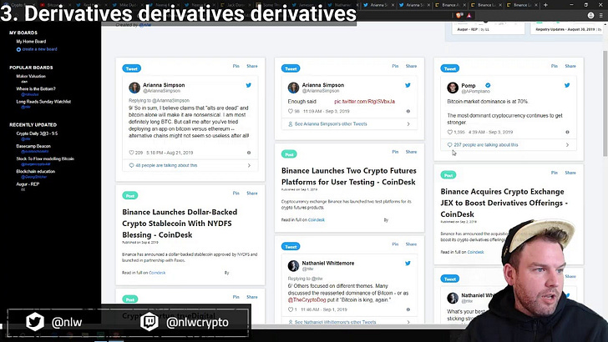Click the heart icon on the 'Enough said' tweet
608x342 pixels.
point(290,111)
